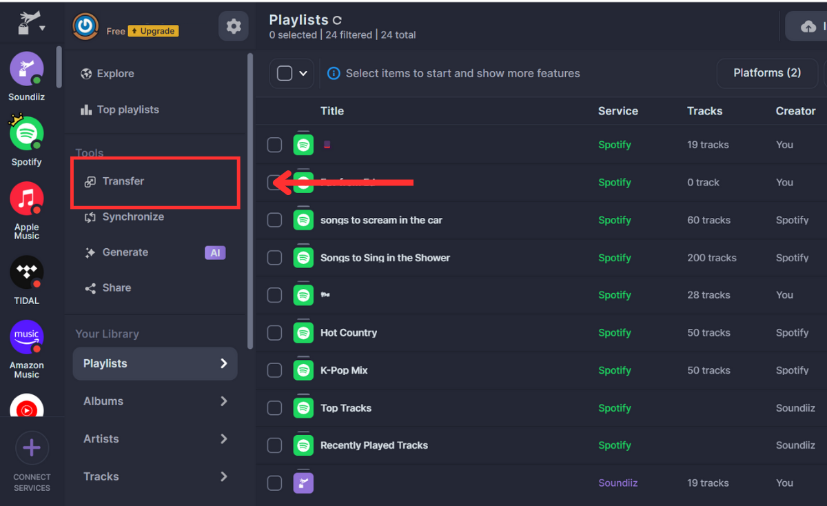The height and width of the screenshot is (506, 827).
Task: Open the select-all checkbox dropdown arrow
Action: (303, 74)
